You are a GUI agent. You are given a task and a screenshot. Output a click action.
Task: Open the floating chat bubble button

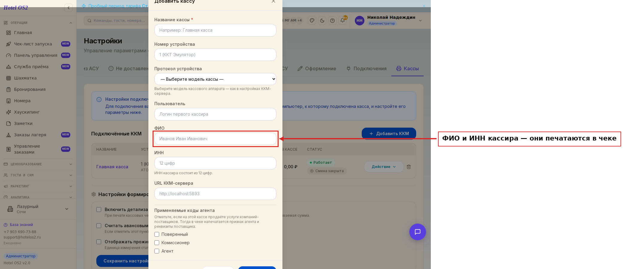click(x=418, y=232)
